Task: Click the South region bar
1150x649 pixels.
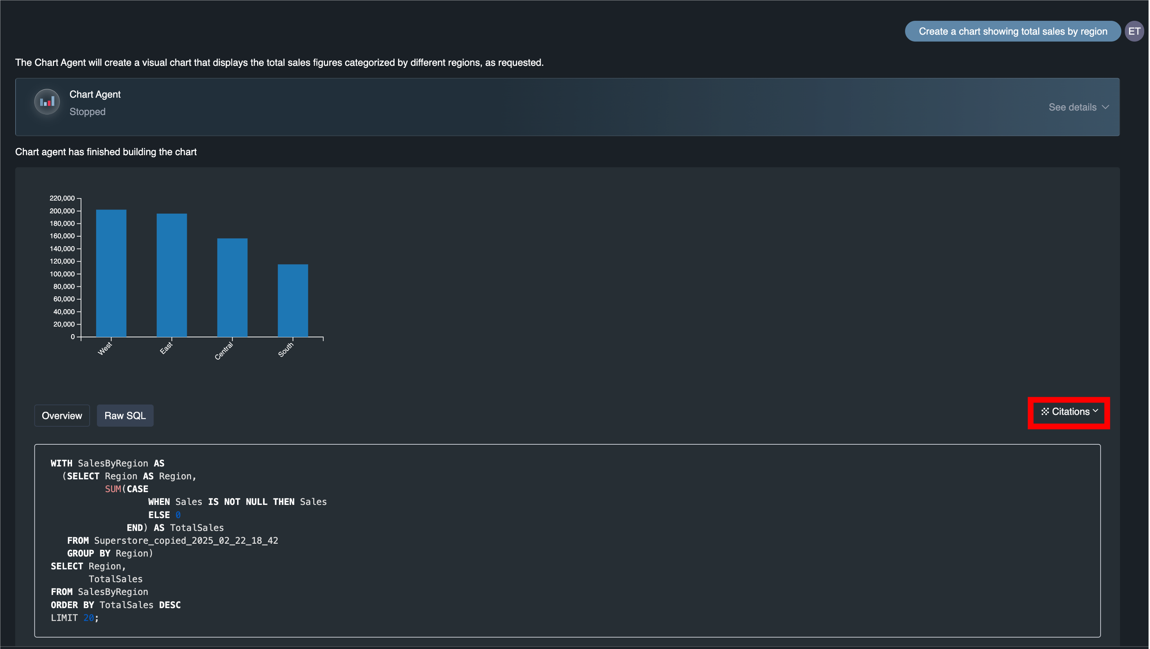Action: tap(293, 301)
